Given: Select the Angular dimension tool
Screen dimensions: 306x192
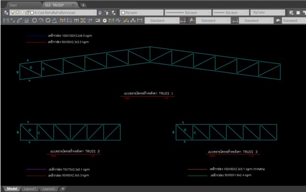Looking at the screenshot, I should 55,20.
